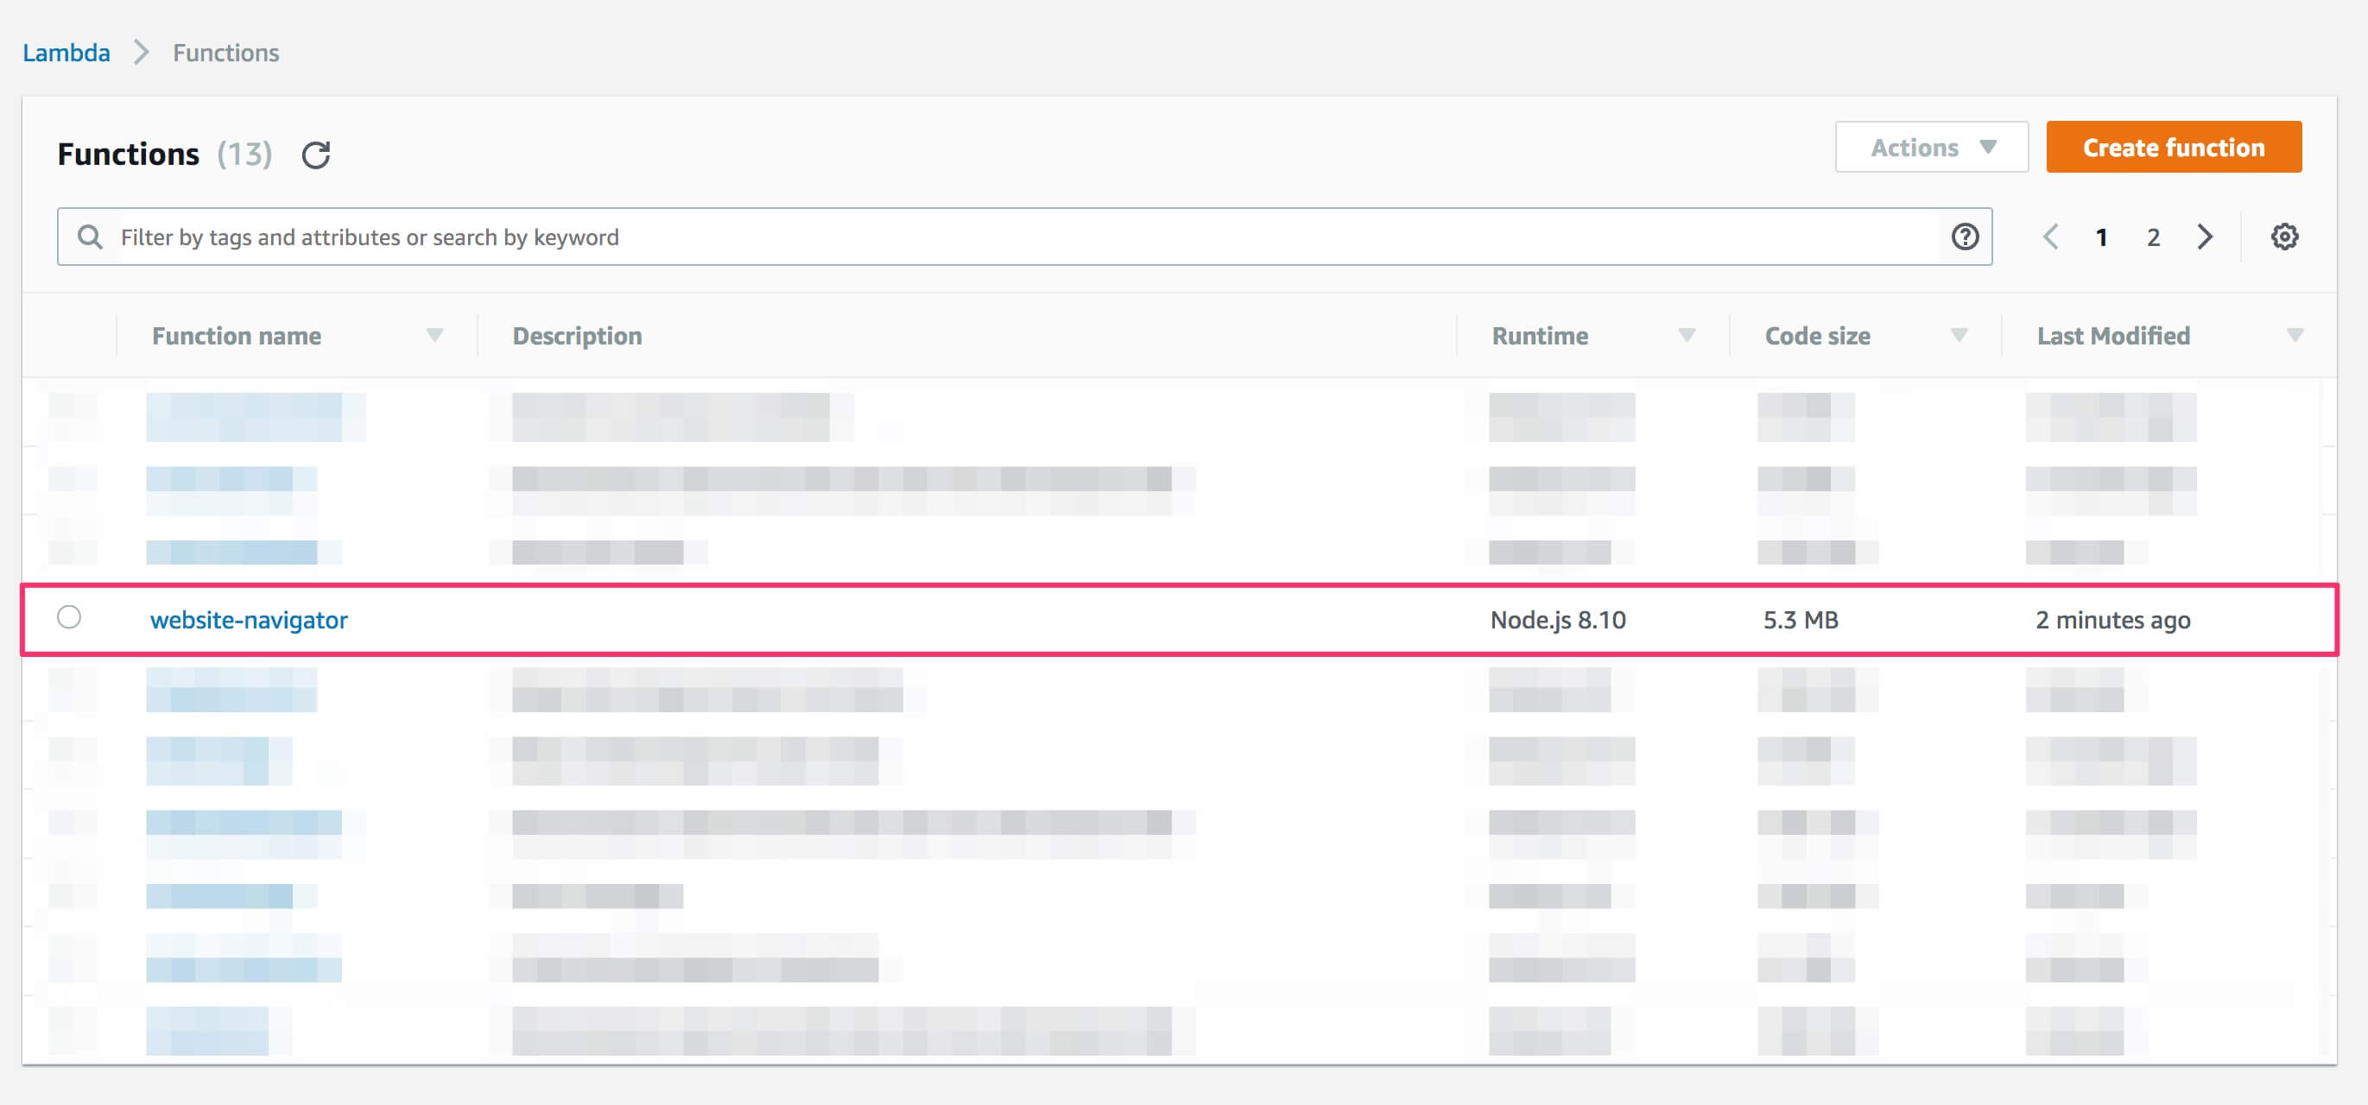Click the Create function button
2368x1105 pixels.
coord(2173,147)
